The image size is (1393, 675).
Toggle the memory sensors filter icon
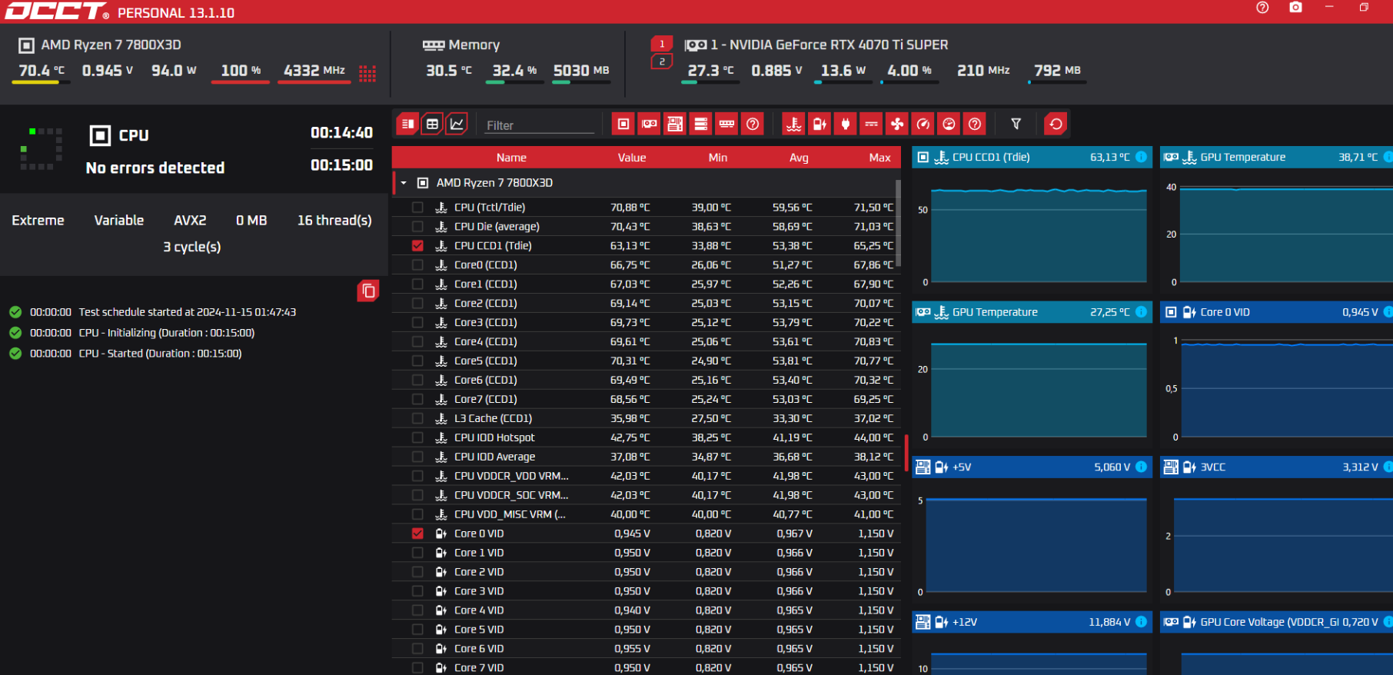(x=726, y=124)
